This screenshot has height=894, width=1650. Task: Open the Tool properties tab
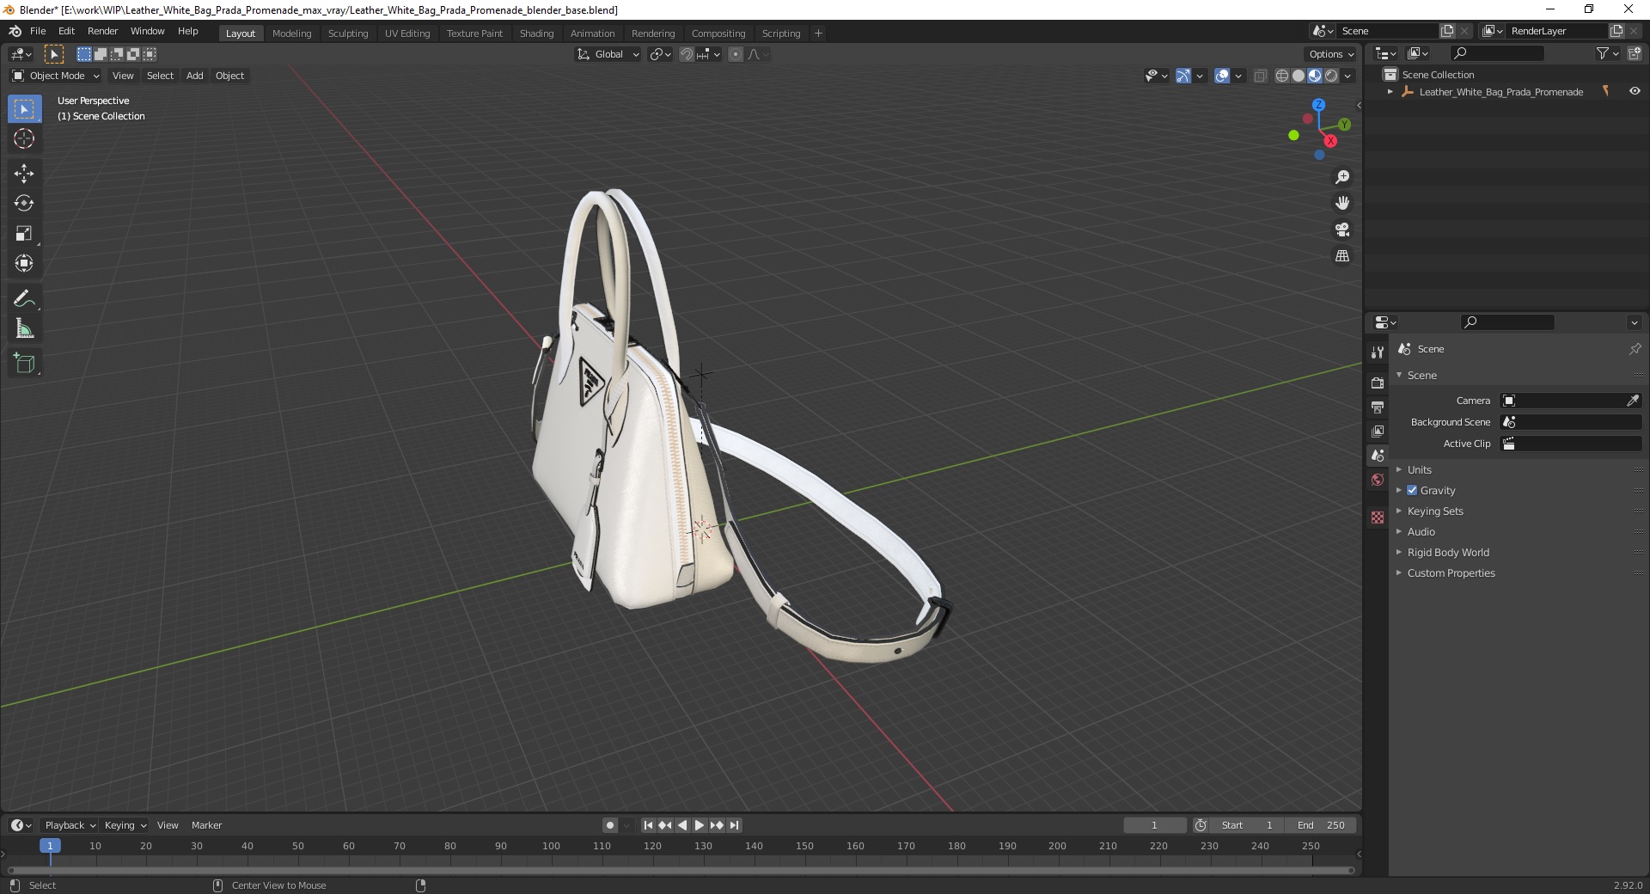[x=1378, y=352]
